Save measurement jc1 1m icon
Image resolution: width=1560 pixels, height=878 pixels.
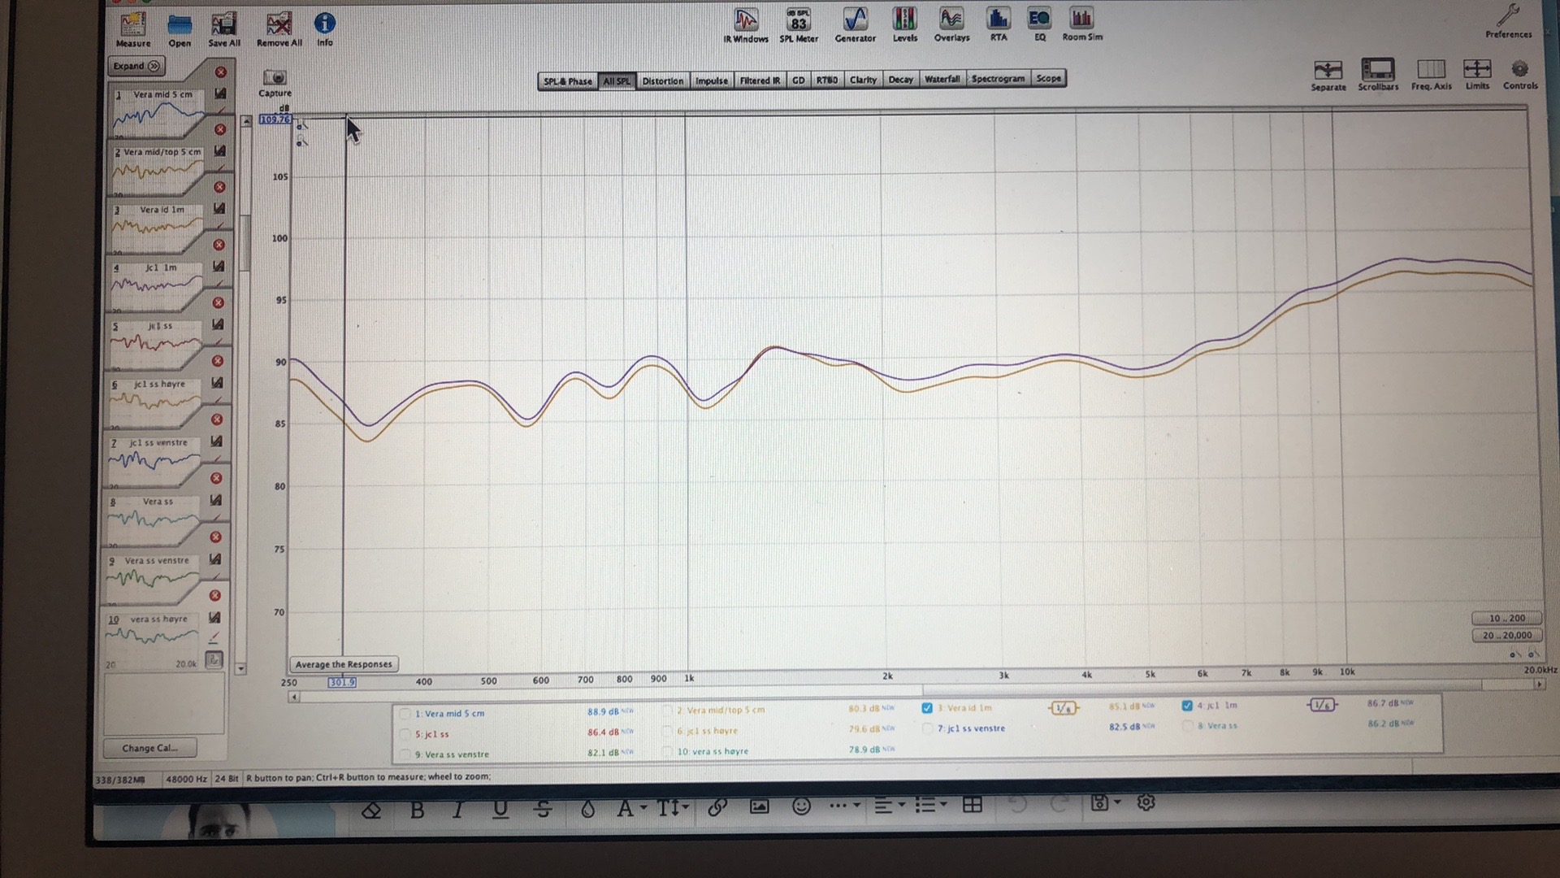tap(219, 267)
